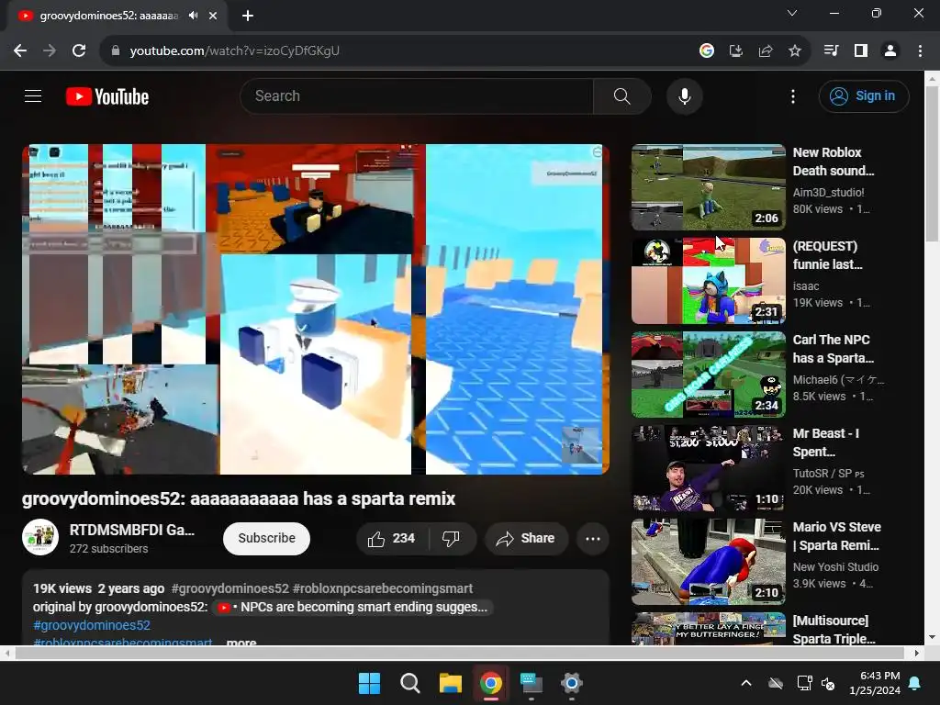This screenshot has width=940, height=705.
Task: Install app icon in address bar
Action: pos(735,51)
